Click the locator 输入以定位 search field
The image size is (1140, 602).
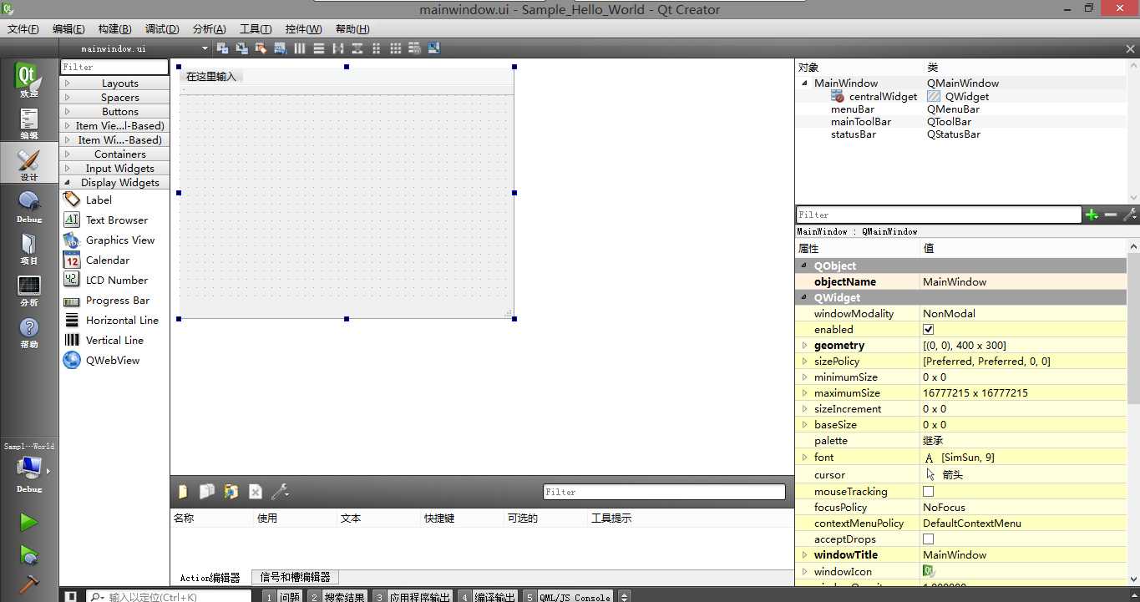tap(169, 596)
